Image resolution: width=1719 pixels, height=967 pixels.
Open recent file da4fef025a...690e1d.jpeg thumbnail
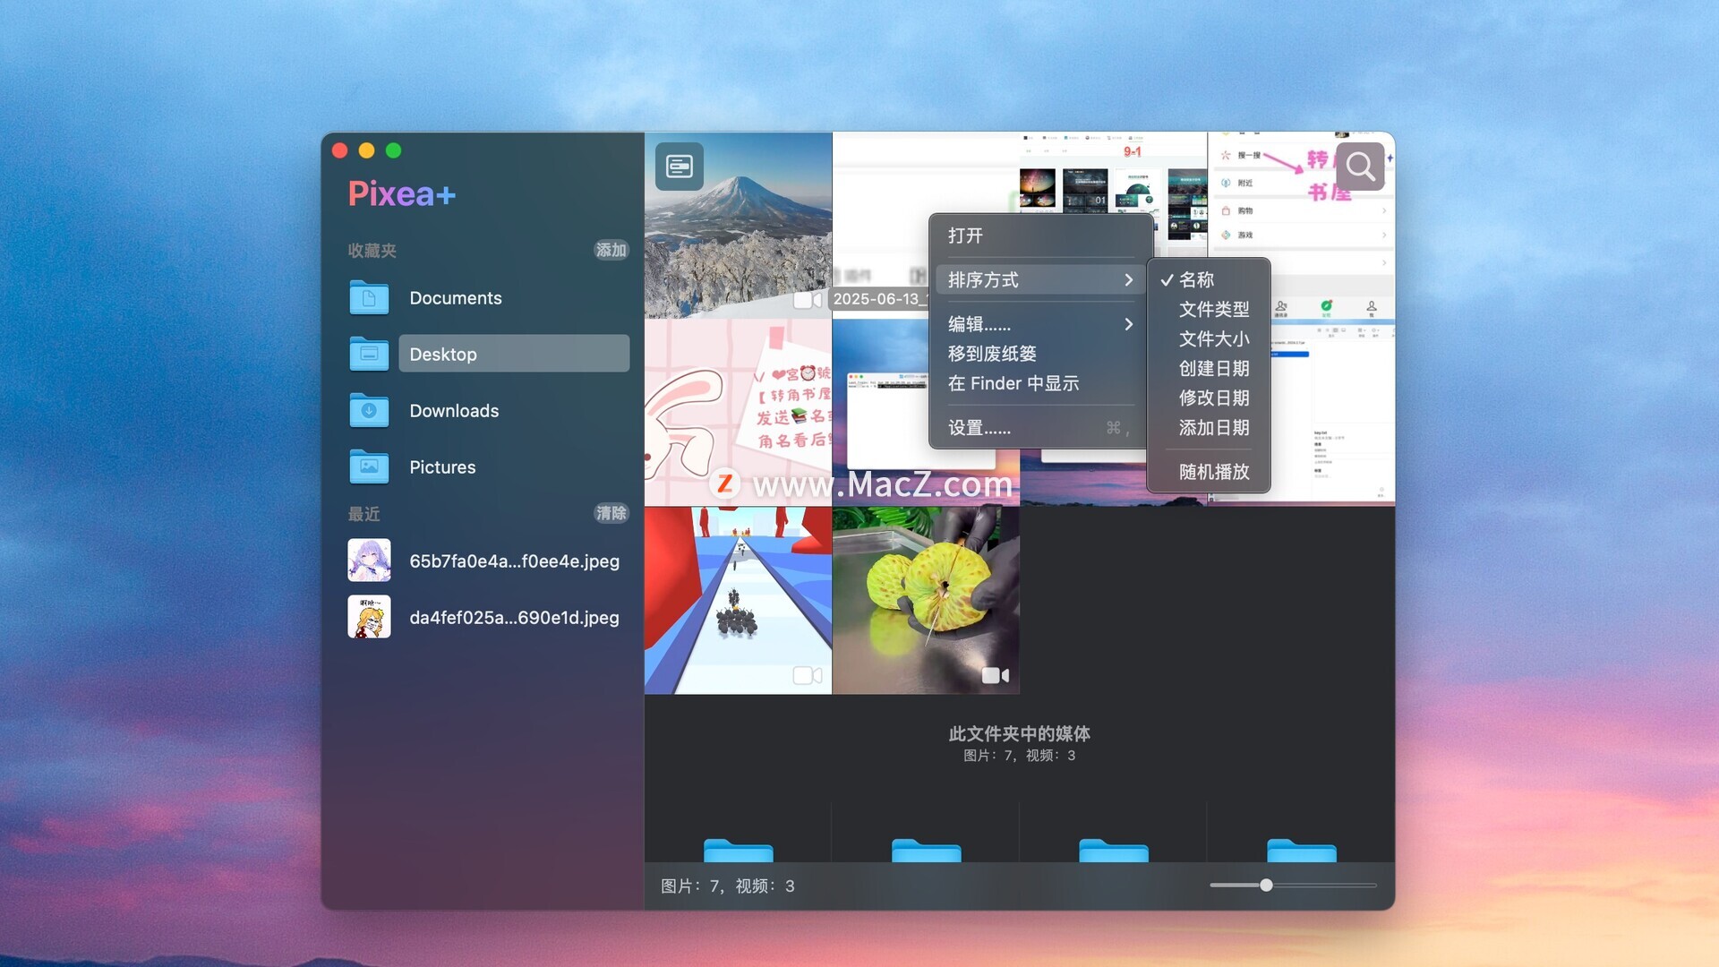[x=369, y=617]
